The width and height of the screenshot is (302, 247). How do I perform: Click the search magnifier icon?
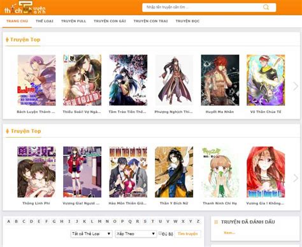266,7
